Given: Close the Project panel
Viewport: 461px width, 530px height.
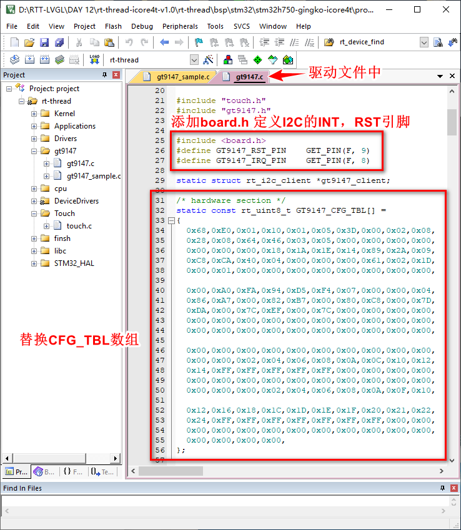Looking at the screenshot, I should pyautogui.click(x=116, y=75).
